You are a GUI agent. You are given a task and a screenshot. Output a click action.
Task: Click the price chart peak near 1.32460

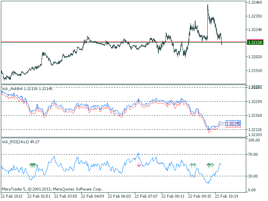point(208,5)
